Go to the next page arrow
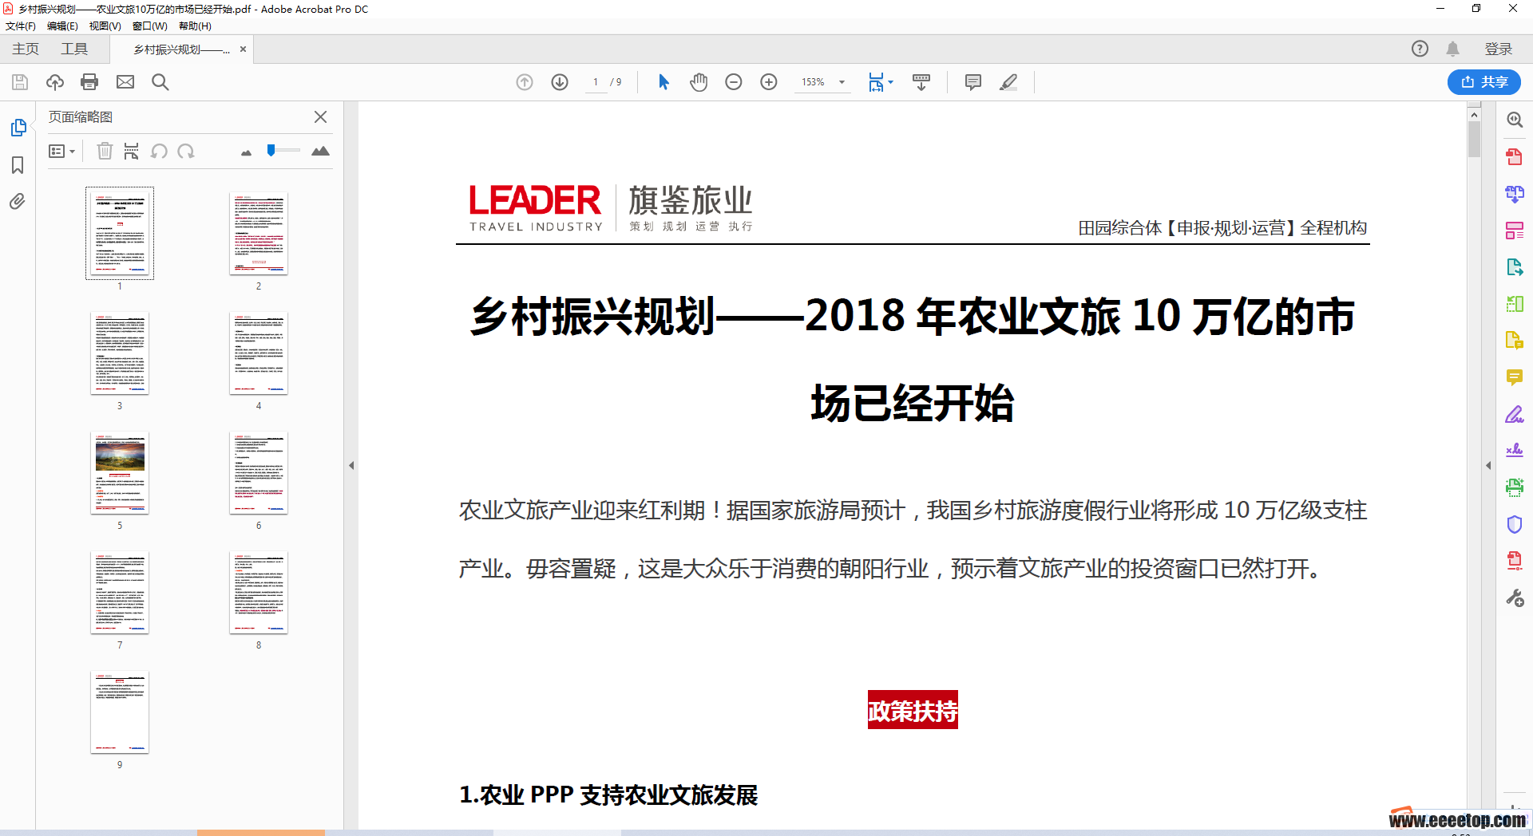This screenshot has width=1533, height=836. [560, 82]
